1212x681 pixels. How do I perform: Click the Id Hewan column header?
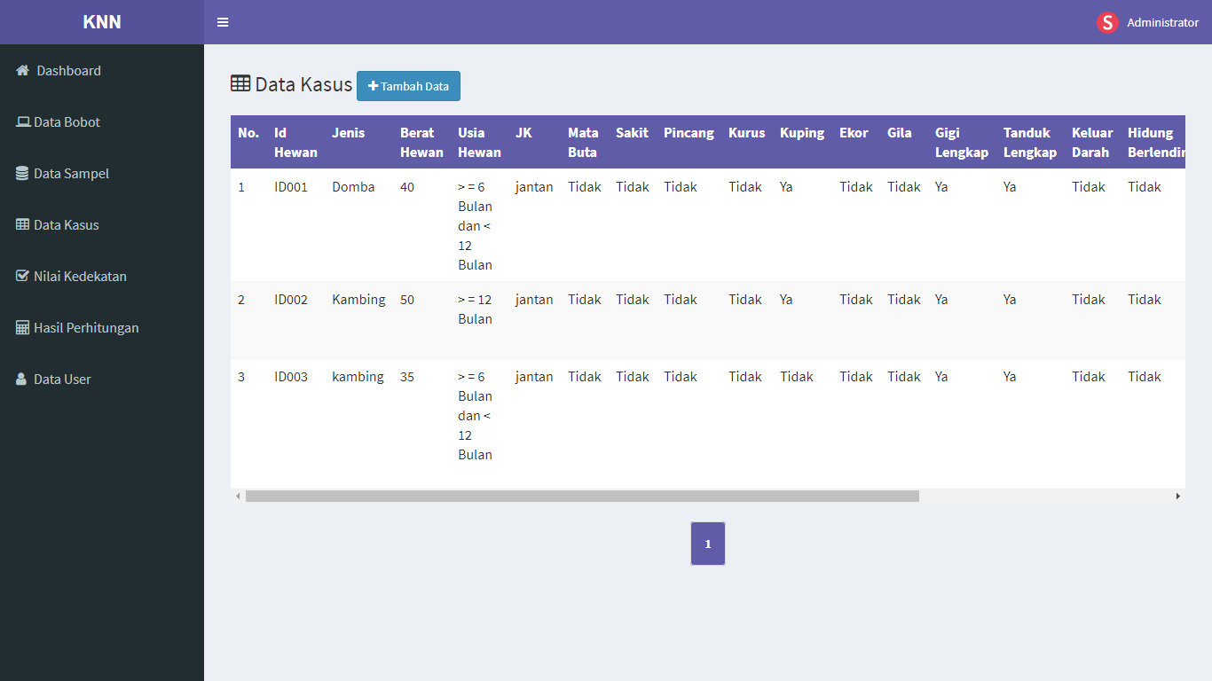point(295,142)
